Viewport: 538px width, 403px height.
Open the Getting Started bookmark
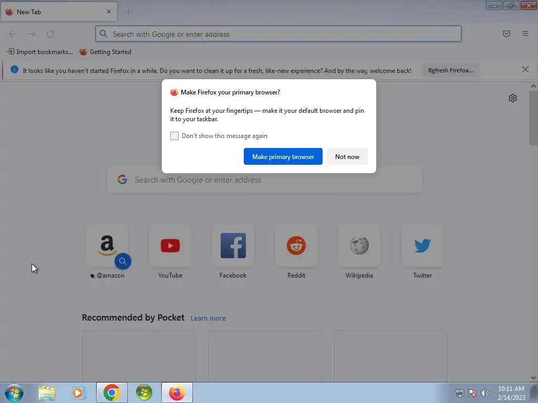106,52
